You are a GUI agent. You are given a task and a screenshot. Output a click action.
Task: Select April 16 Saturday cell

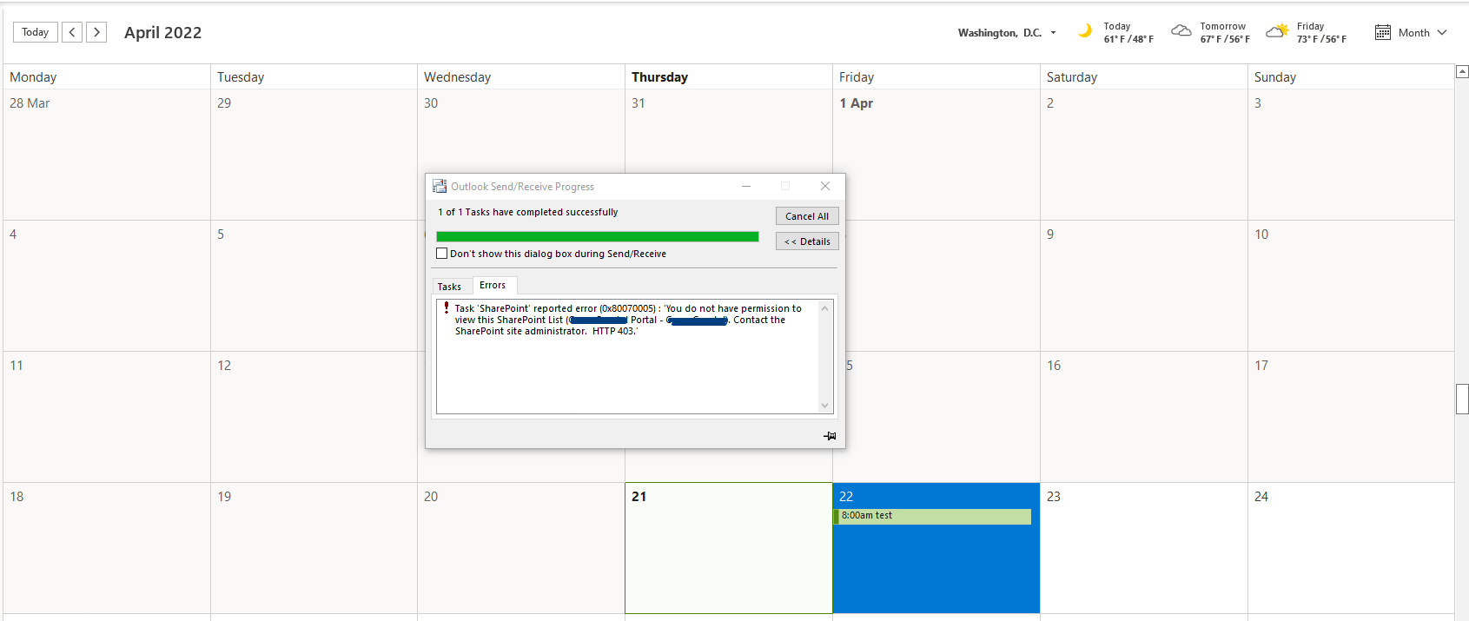1143,417
